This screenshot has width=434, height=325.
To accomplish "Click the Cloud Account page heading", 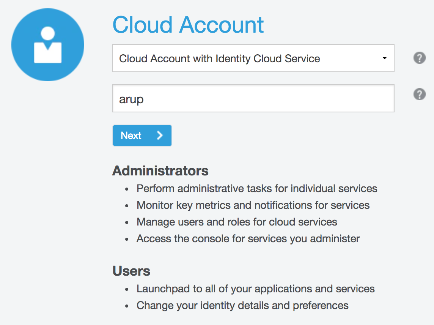I will 188,25.
